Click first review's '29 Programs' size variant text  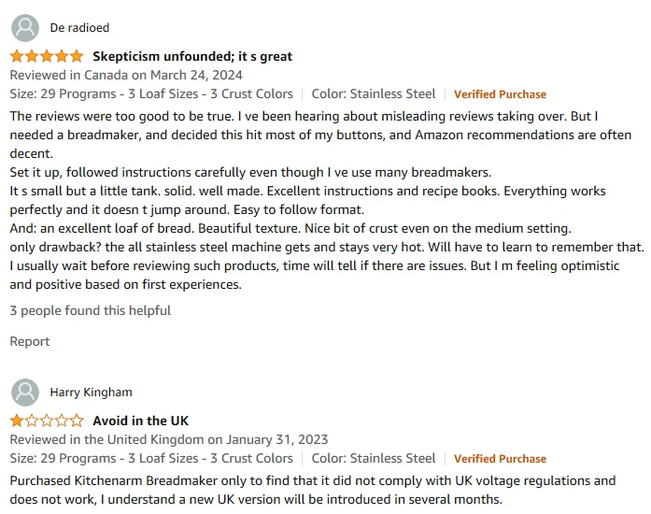[x=151, y=93]
